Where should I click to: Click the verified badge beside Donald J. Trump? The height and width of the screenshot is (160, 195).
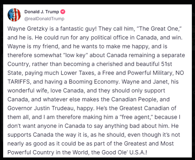pos(63,12)
